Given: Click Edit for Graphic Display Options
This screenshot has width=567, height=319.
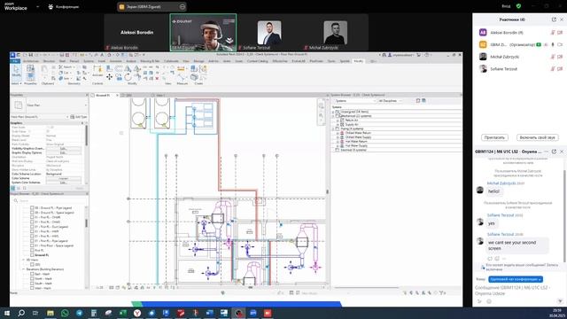Looking at the screenshot, I should coord(64,153).
